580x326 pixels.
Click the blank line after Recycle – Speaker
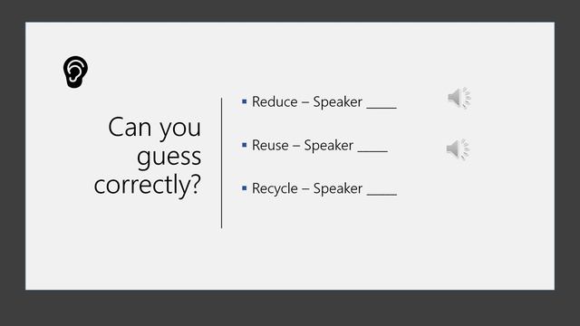(382, 195)
